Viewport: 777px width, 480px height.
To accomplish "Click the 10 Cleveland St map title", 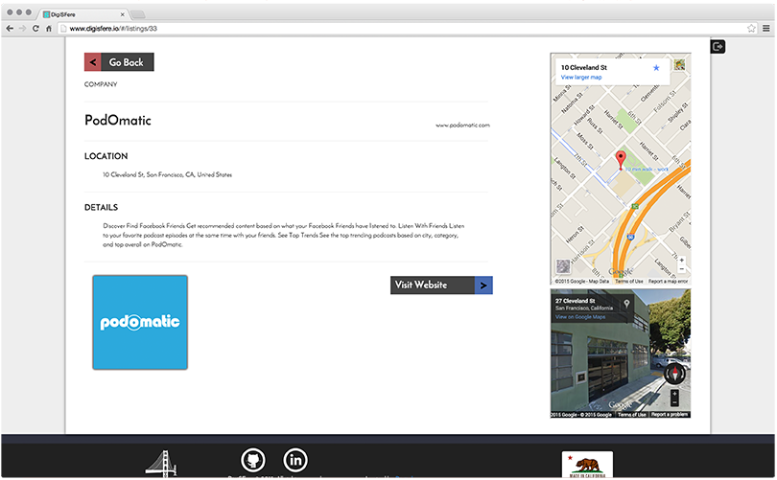I will pyautogui.click(x=584, y=67).
